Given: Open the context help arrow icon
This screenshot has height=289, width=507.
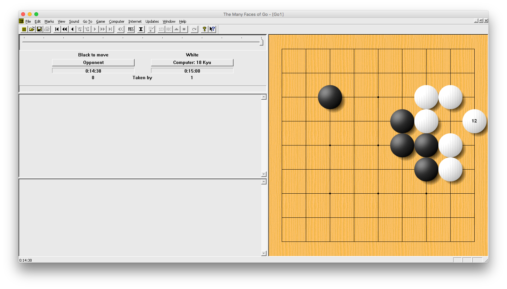Looking at the screenshot, I should pos(212,29).
